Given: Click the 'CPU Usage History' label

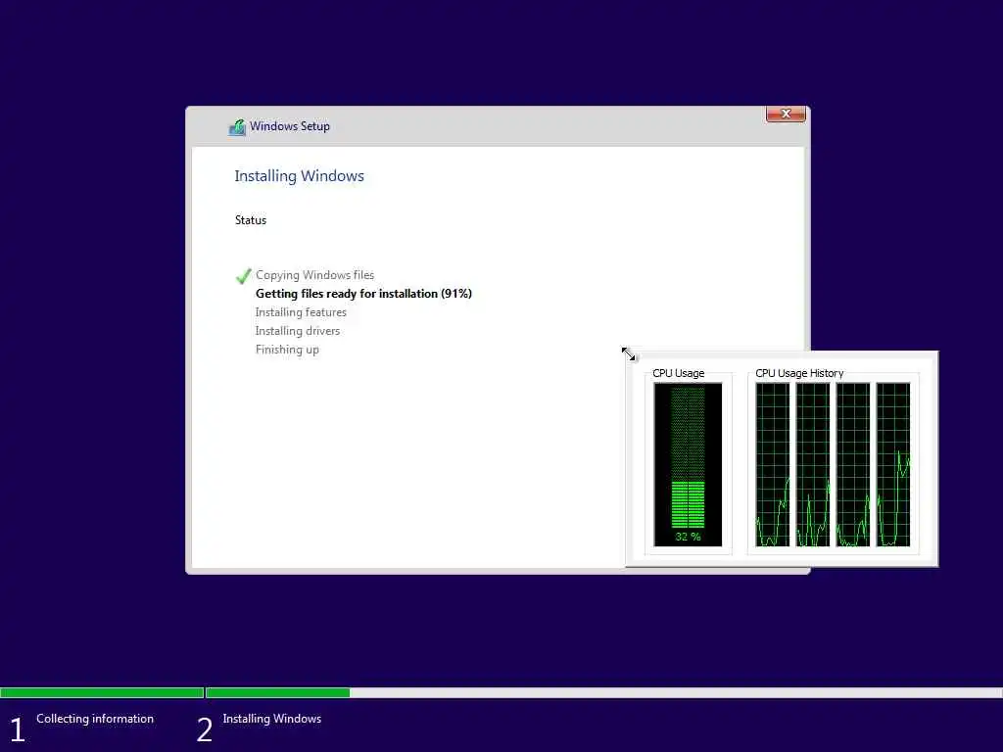Looking at the screenshot, I should (799, 373).
